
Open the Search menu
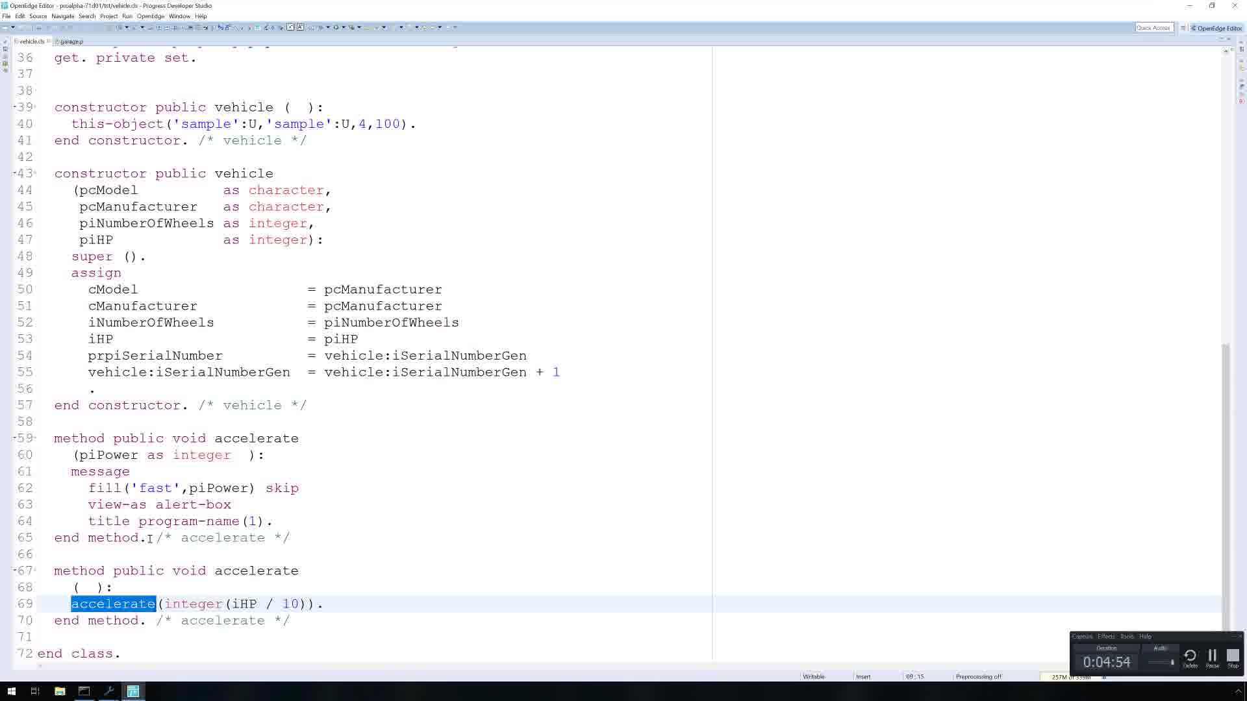click(87, 16)
